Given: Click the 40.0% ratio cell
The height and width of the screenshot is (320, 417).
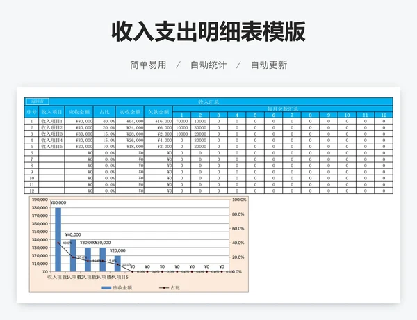Looking at the screenshot, I should click(x=104, y=121).
